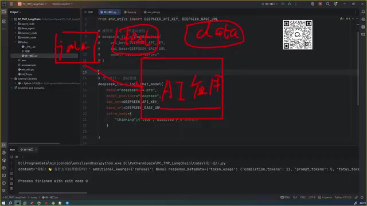Select env_utils.py in the project tree

pos(26,70)
